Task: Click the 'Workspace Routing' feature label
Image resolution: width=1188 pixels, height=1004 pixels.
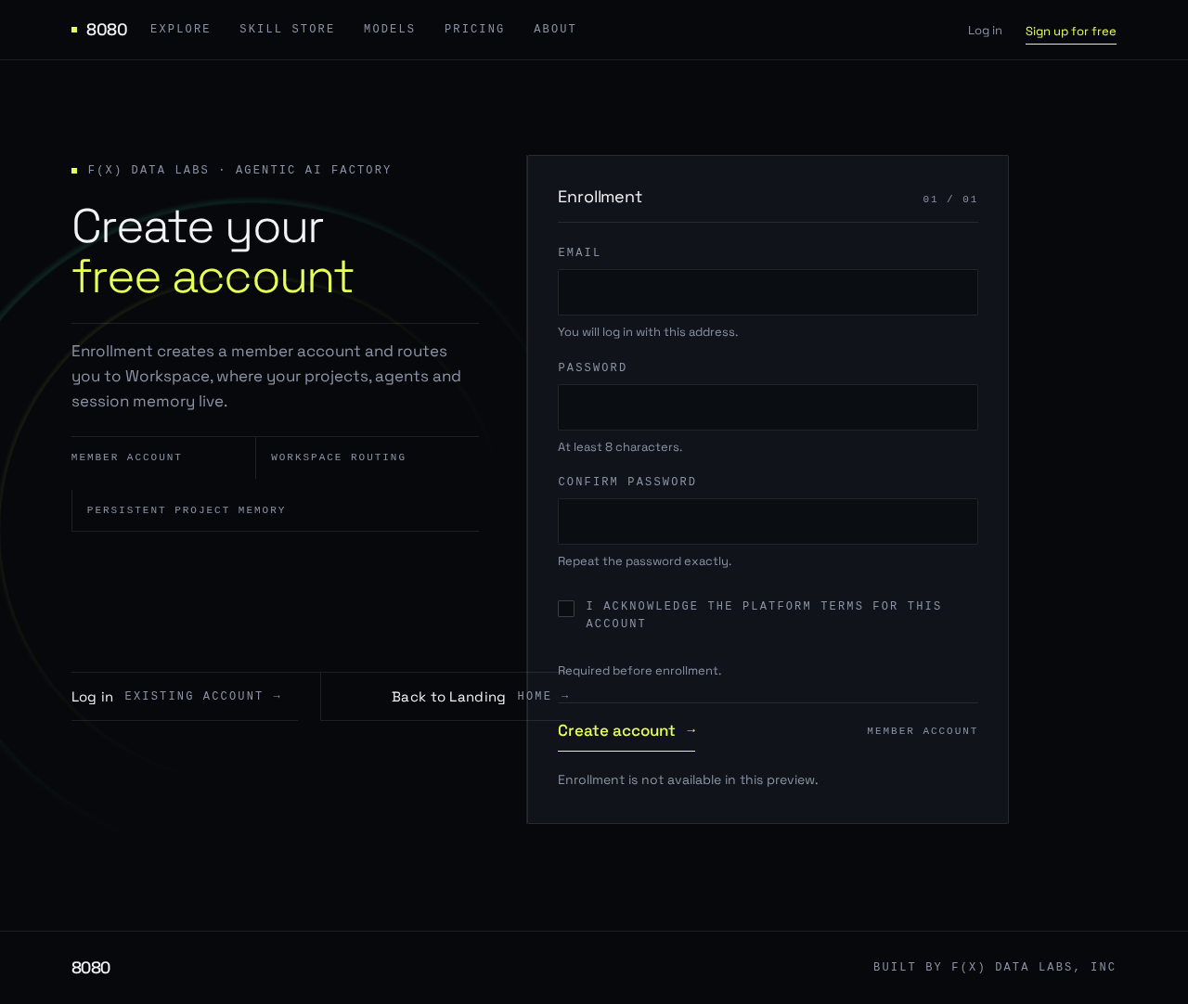Action: point(339,457)
